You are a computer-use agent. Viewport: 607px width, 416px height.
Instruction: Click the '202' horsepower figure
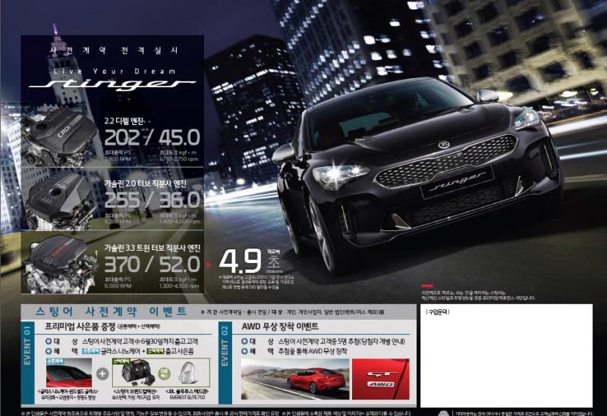(122, 137)
